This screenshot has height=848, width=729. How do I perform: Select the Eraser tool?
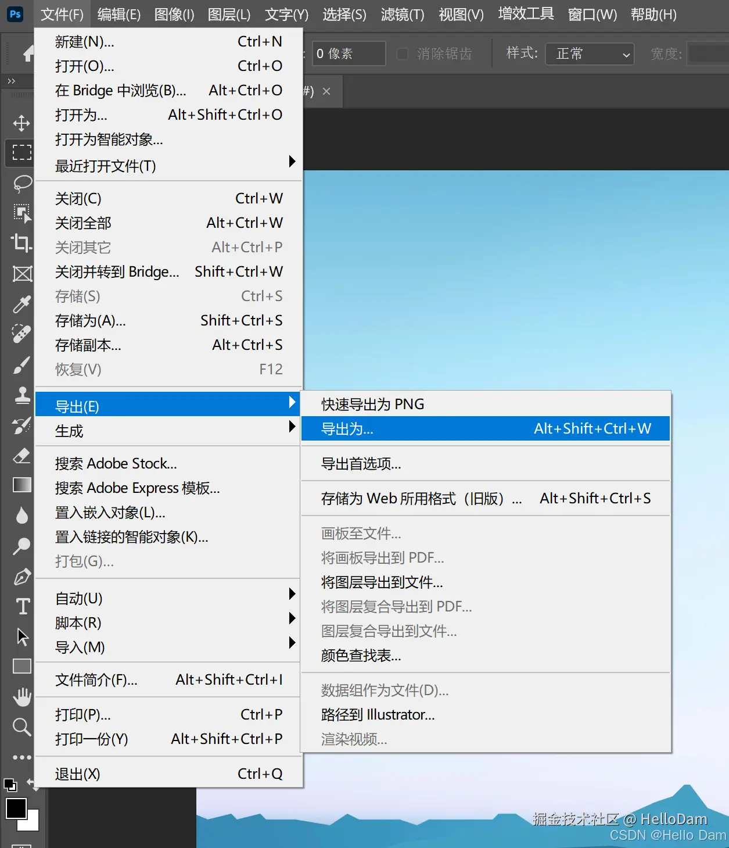21,456
